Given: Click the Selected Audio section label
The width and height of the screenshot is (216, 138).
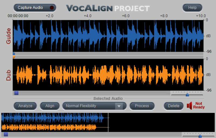Looking at the screenshot, I should (108, 99).
